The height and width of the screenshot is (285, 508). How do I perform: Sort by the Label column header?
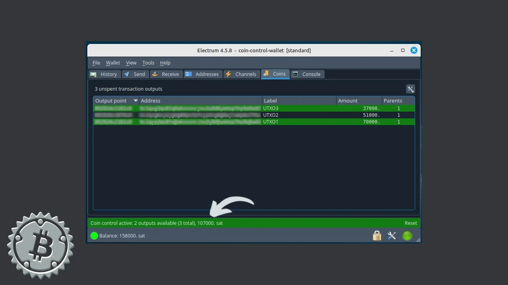(299, 101)
